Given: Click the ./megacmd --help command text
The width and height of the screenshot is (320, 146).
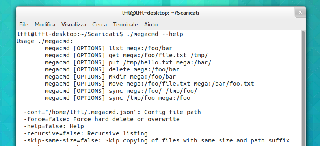Looking at the screenshot, I should (x=155, y=34).
